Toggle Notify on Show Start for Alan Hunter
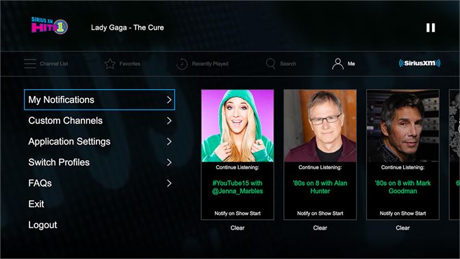The height and width of the screenshot is (259, 460). 320,214
